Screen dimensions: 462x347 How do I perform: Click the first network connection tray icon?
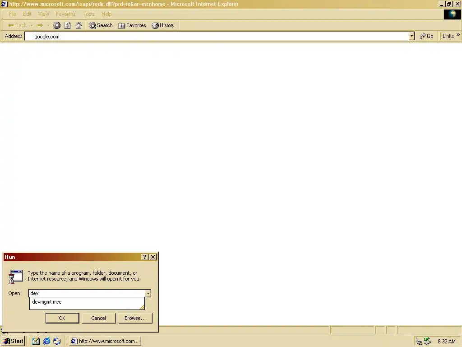[419, 342]
